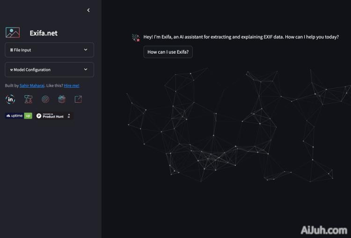
Task: Click the Exifa assistant avatar icon
Action: click(x=136, y=37)
